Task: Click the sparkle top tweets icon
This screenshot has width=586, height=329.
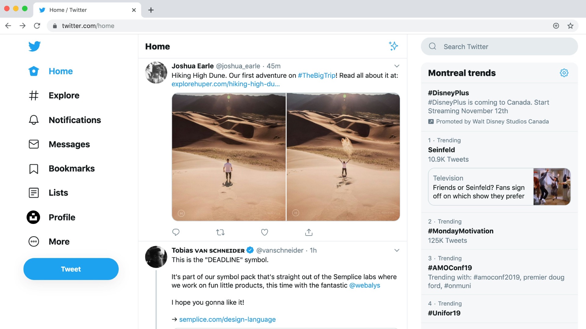Action: [x=393, y=46]
